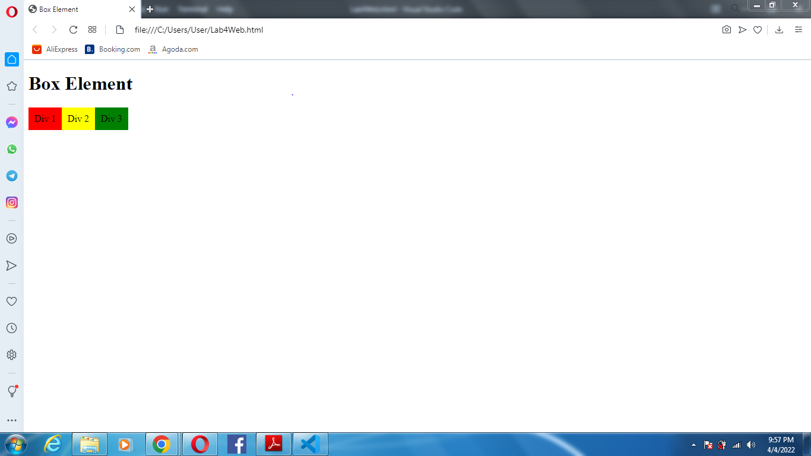This screenshot has width=811, height=456.
Task: Open the search magnifier at top right
Action: (x=736, y=9)
